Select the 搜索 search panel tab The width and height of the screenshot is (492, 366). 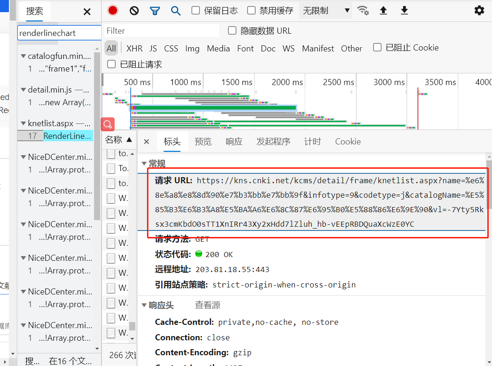point(35,11)
